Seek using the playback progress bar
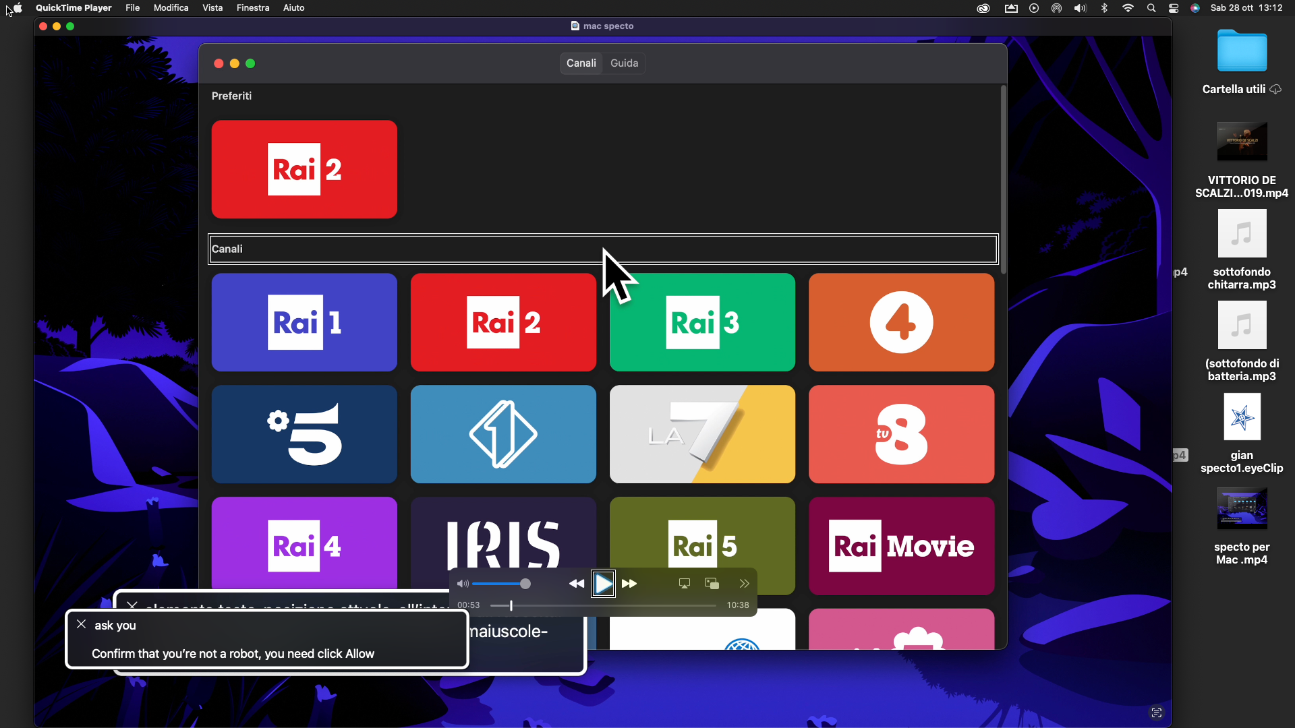This screenshot has width=1295, height=728. point(603,605)
